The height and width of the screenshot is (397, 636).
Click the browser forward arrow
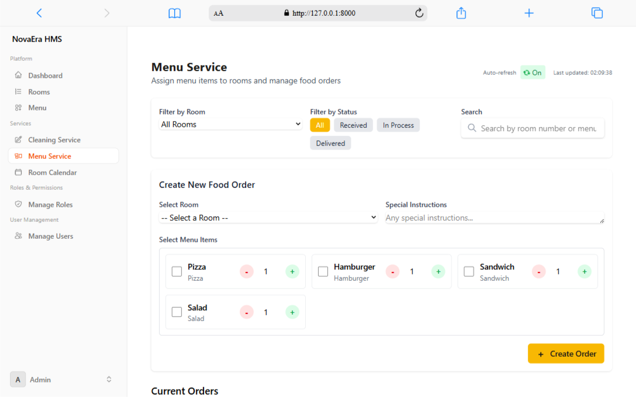pos(106,13)
